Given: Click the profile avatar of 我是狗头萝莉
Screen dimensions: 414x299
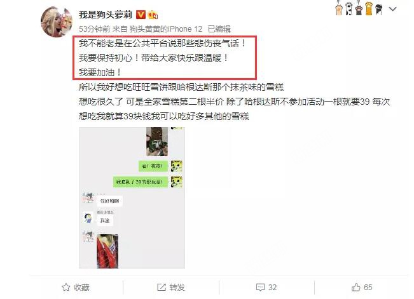Looking at the screenshot, I should (56, 22).
